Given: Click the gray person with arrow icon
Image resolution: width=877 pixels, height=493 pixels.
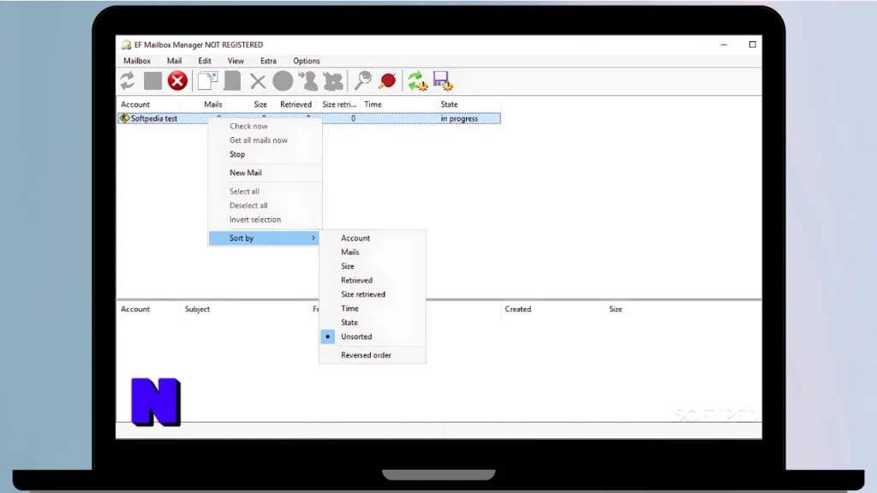Looking at the screenshot, I should 308,81.
